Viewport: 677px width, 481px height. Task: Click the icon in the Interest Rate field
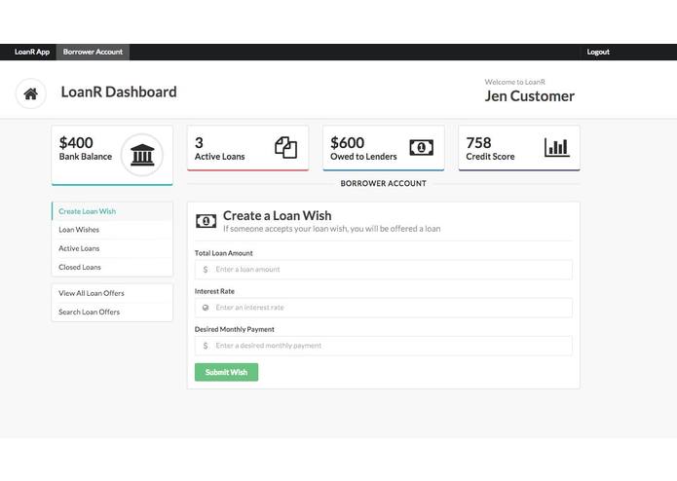coord(206,308)
